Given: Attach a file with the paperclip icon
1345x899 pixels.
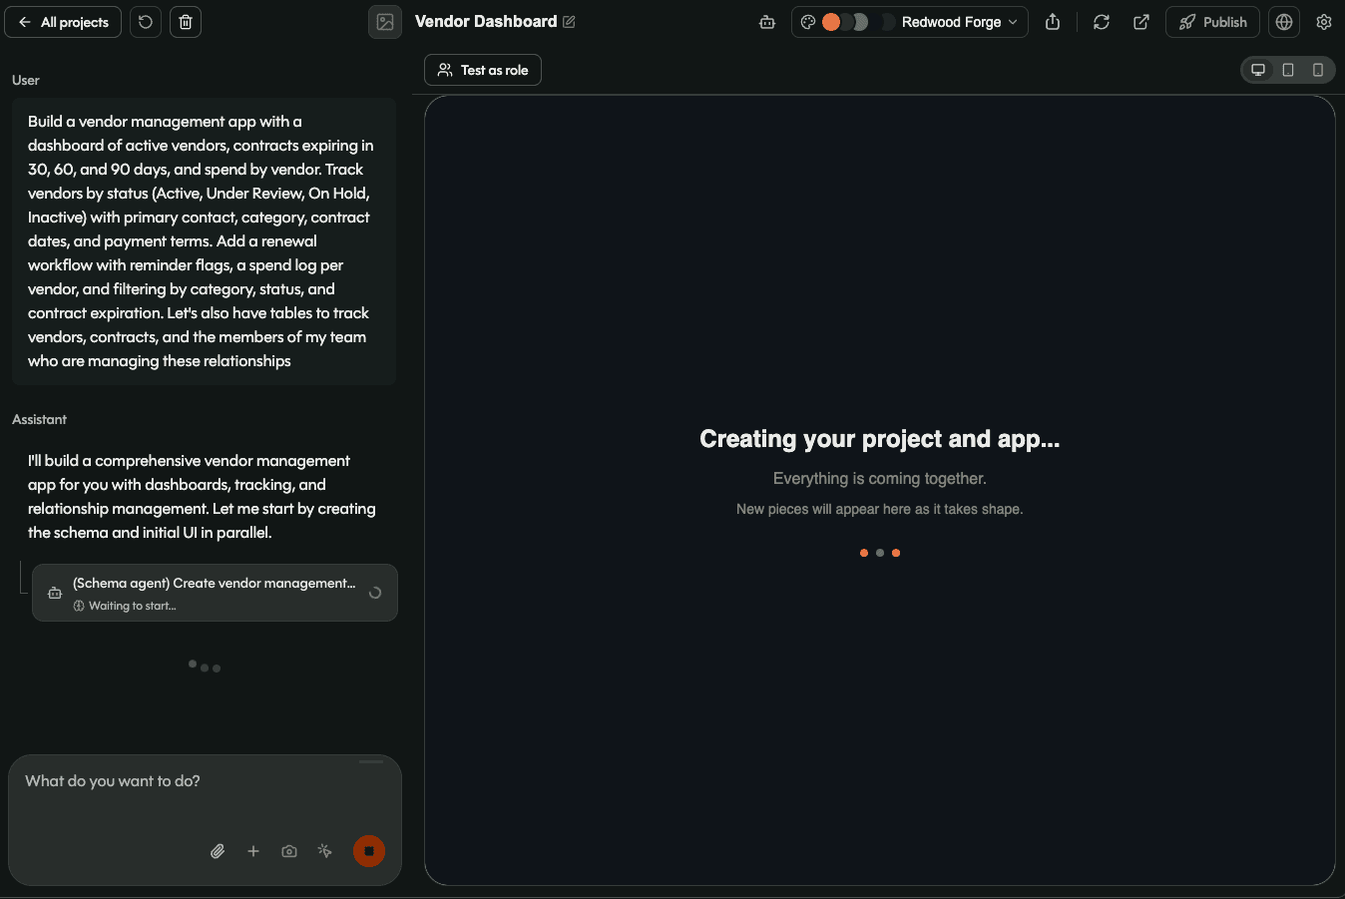Looking at the screenshot, I should point(218,851).
